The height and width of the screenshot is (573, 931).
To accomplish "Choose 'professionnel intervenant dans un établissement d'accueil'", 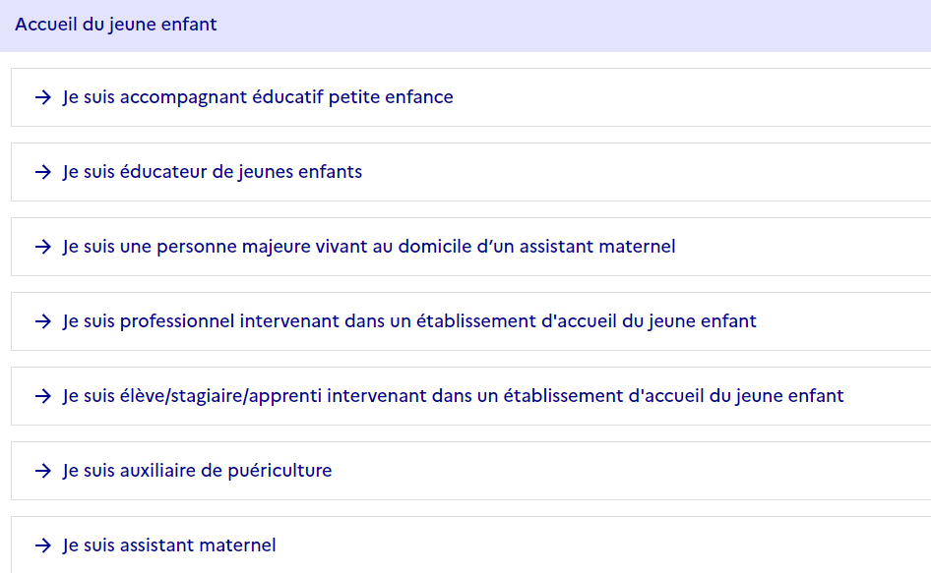I will coord(409,321).
